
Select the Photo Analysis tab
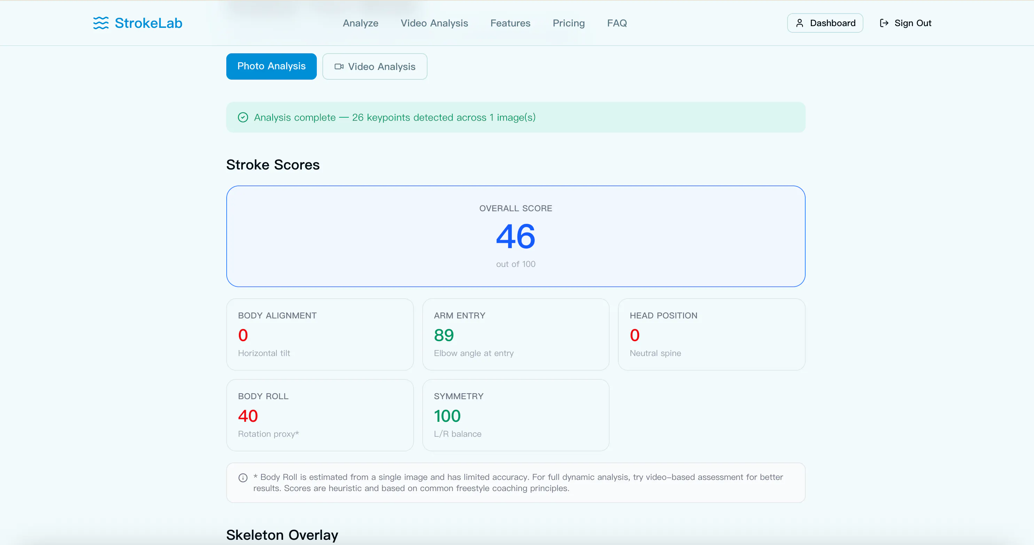pyautogui.click(x=271, y=66)
